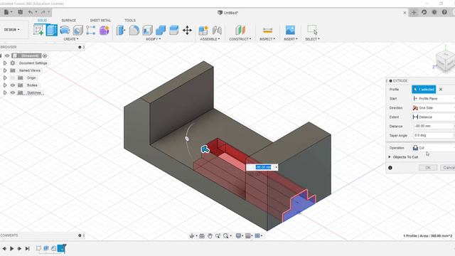Click the Save icon
This screenshot has height=256, width=455.
(x=21, y=12)
